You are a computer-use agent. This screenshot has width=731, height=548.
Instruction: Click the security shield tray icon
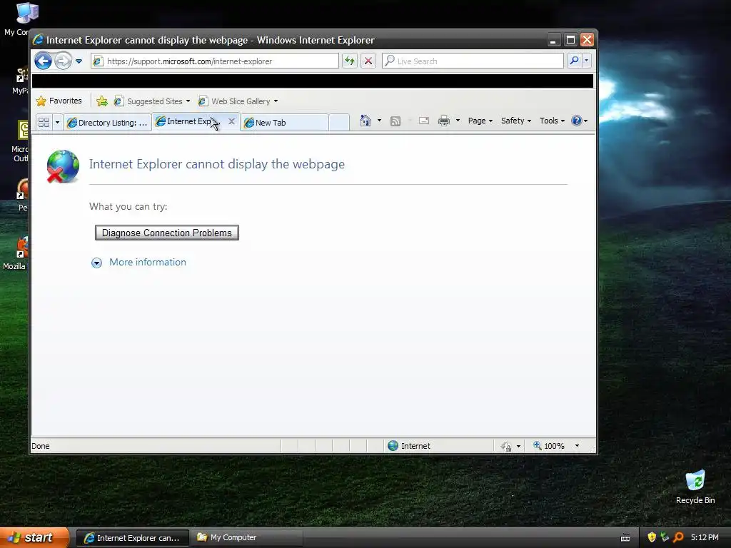tap(651, 537)
